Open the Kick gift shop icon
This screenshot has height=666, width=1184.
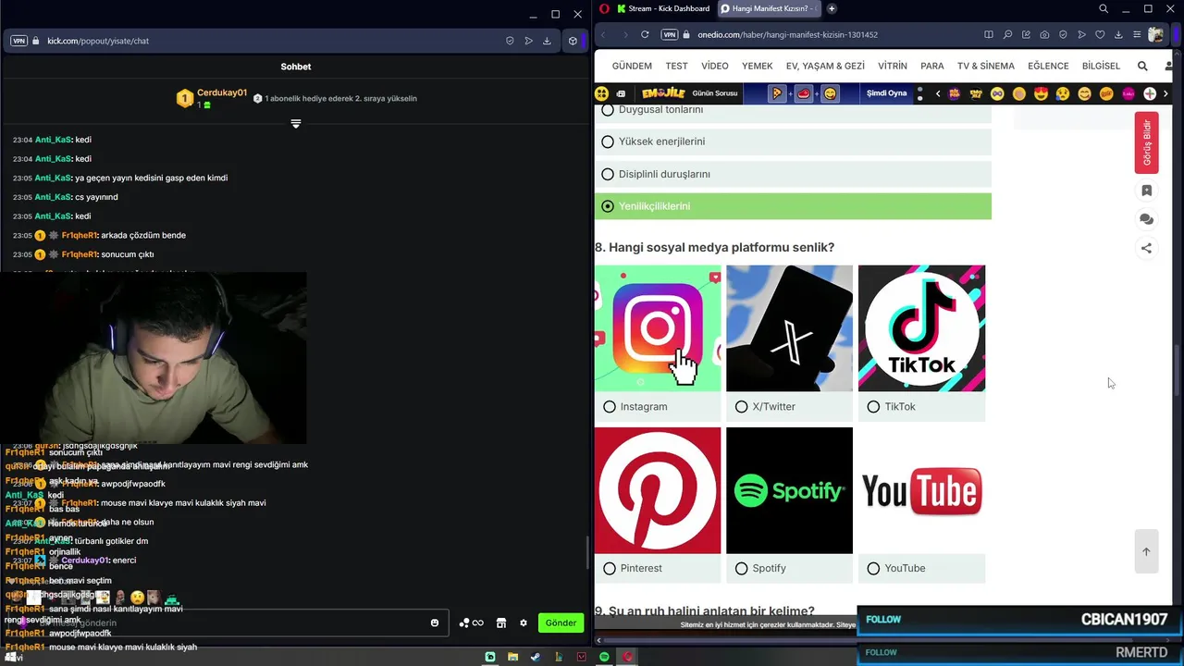coord(501,623)
